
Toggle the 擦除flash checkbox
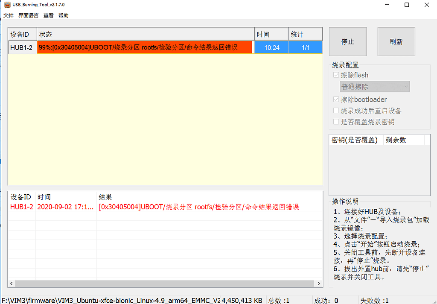pyautogui.click(x=336, y=75)
